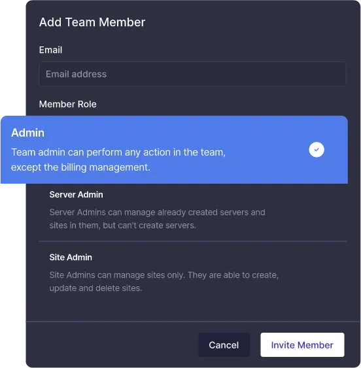
Task: Click the Member Role section label
Action: click(x=67, y=104)
